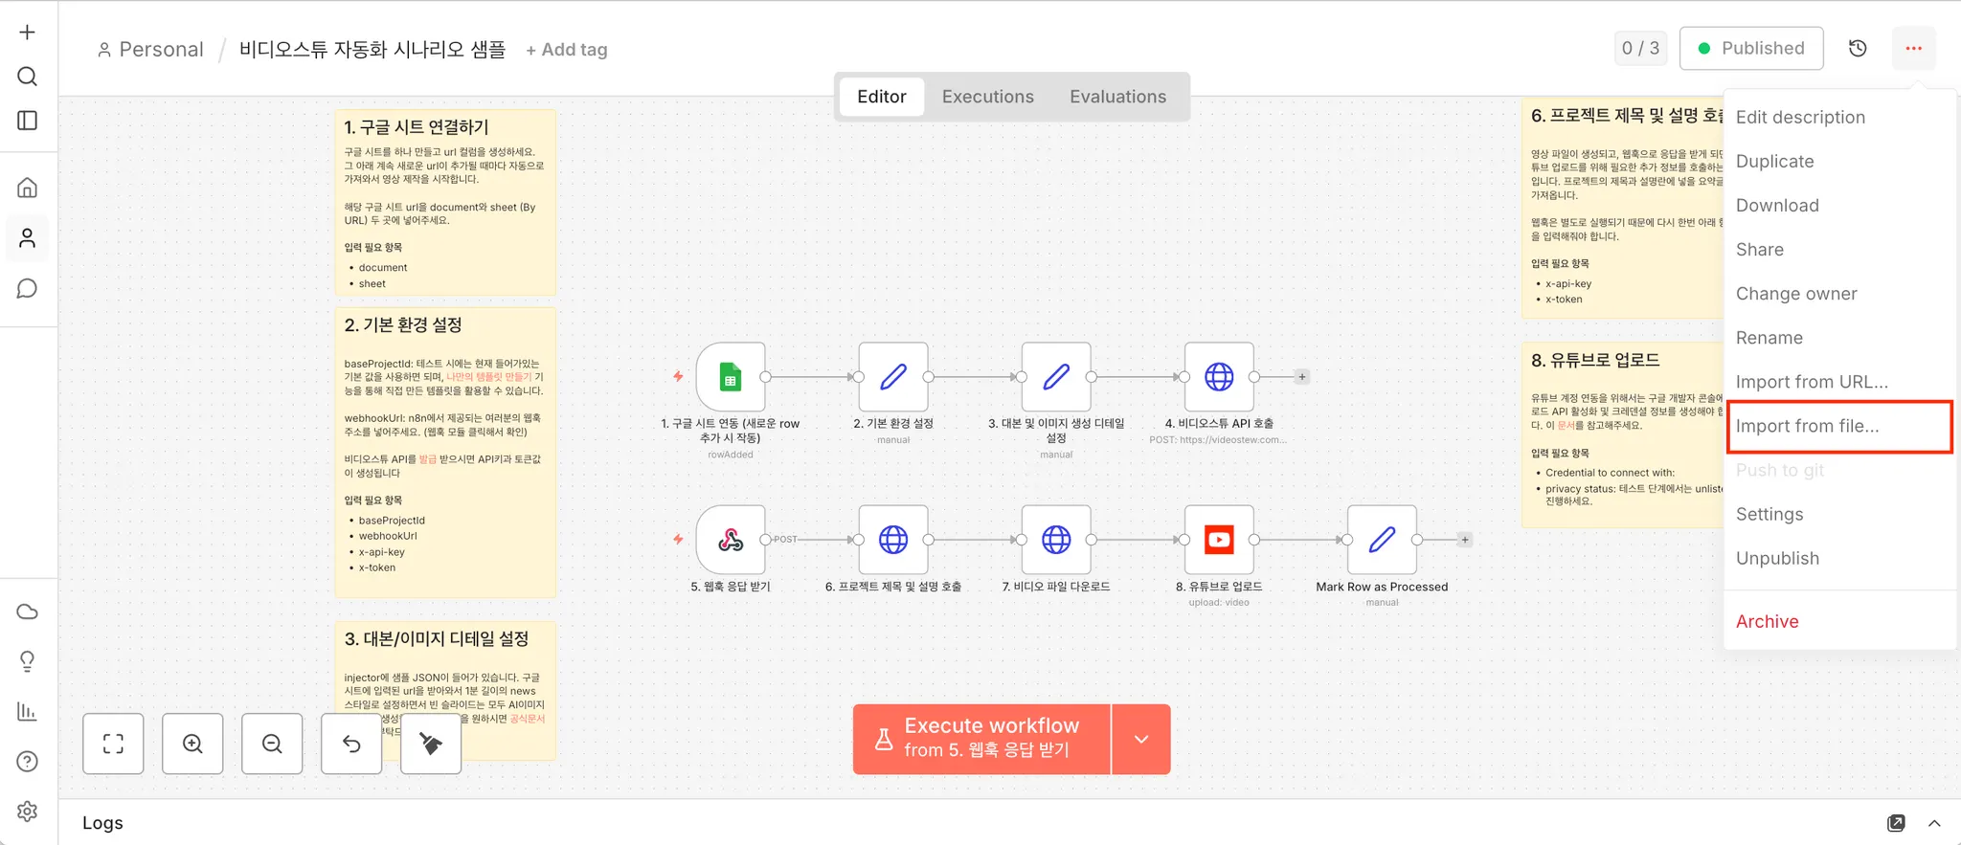Click the Execute workflow button

coord(981,739)
